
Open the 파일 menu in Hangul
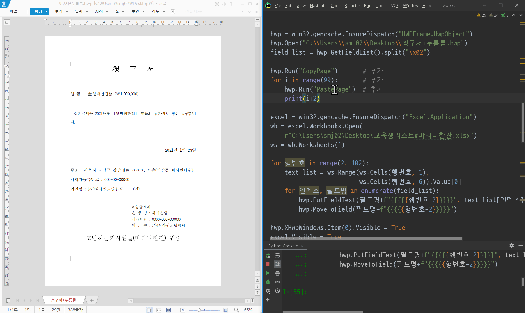point(13,11)
